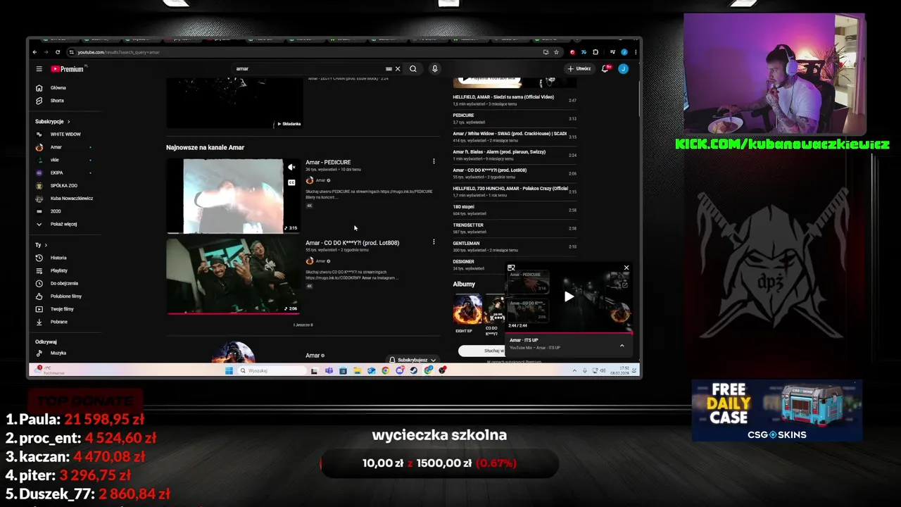Open the Windows Start button

pos(229,370)
